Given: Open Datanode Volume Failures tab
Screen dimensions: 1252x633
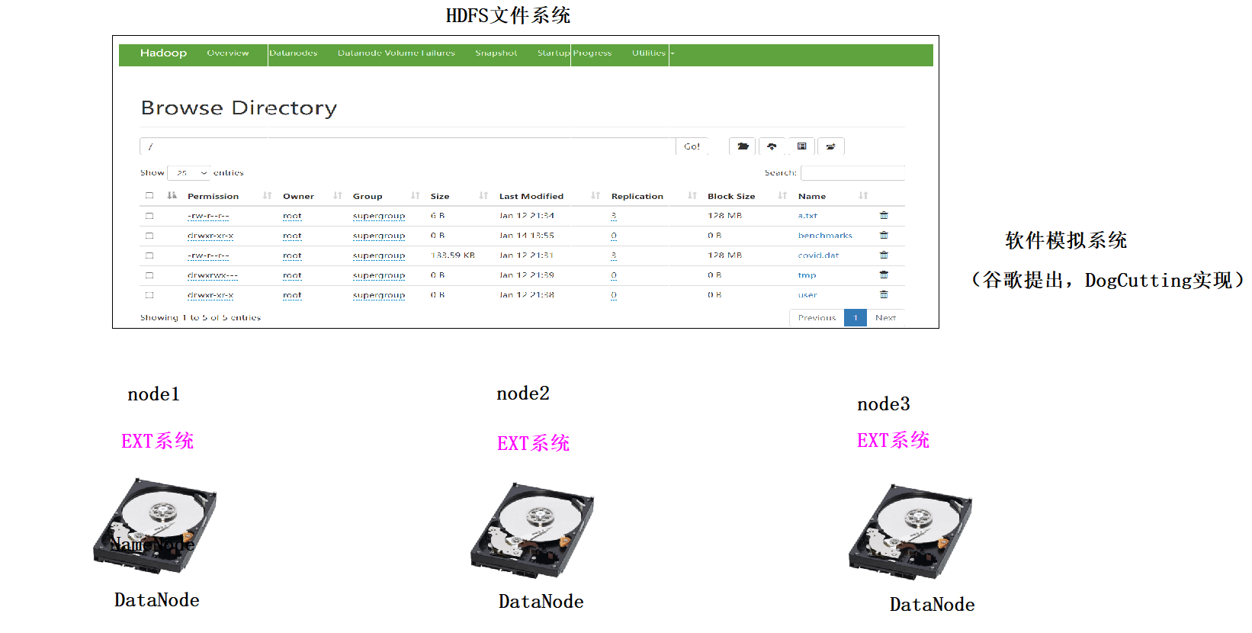Looking at the screenshot, I should click(x=396, y=53).
